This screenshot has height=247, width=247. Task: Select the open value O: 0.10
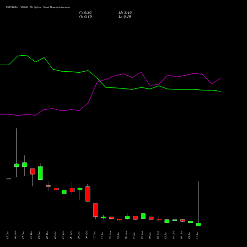coord(85,17)
